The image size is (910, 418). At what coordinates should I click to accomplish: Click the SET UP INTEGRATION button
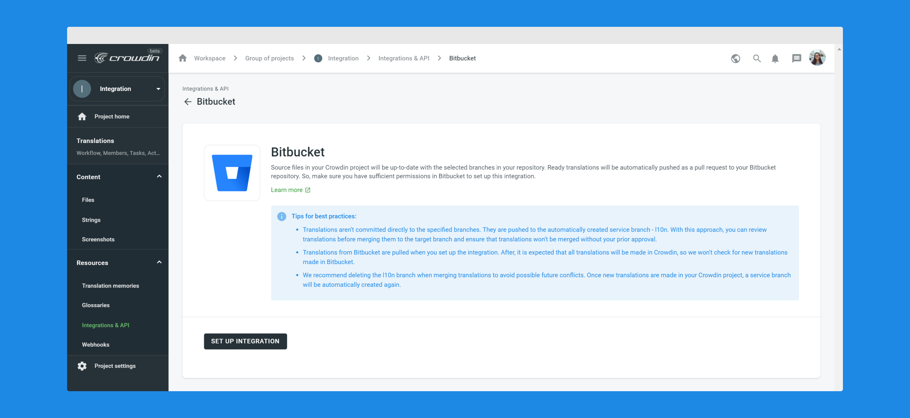coord(245,341)
